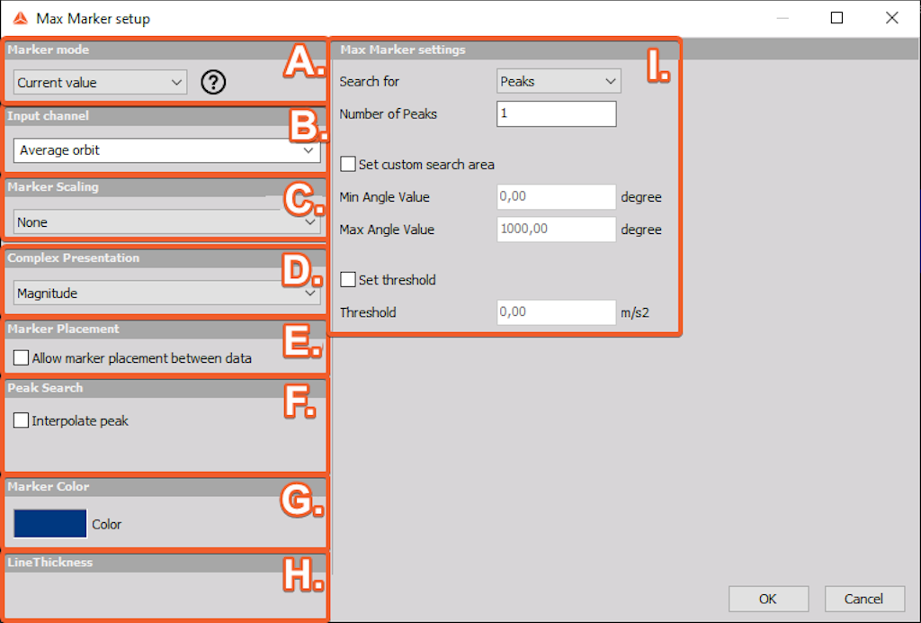Click the Max Angle Value field
The image size is (921, 623).
coord(556,230)
